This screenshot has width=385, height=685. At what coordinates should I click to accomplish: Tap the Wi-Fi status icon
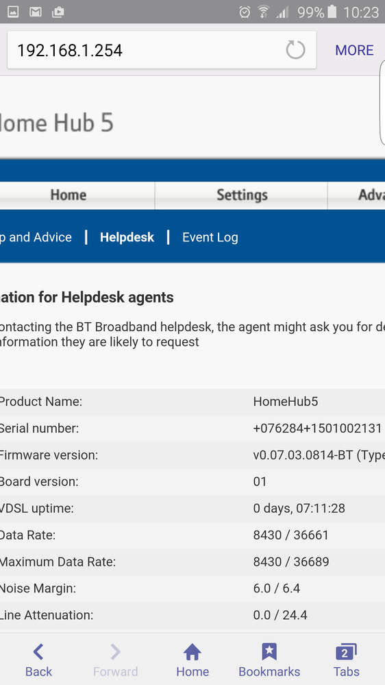pos(263,12)
